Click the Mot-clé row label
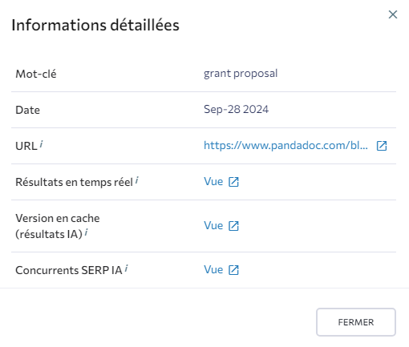This screenshot has width=409, height=347. 36,74
